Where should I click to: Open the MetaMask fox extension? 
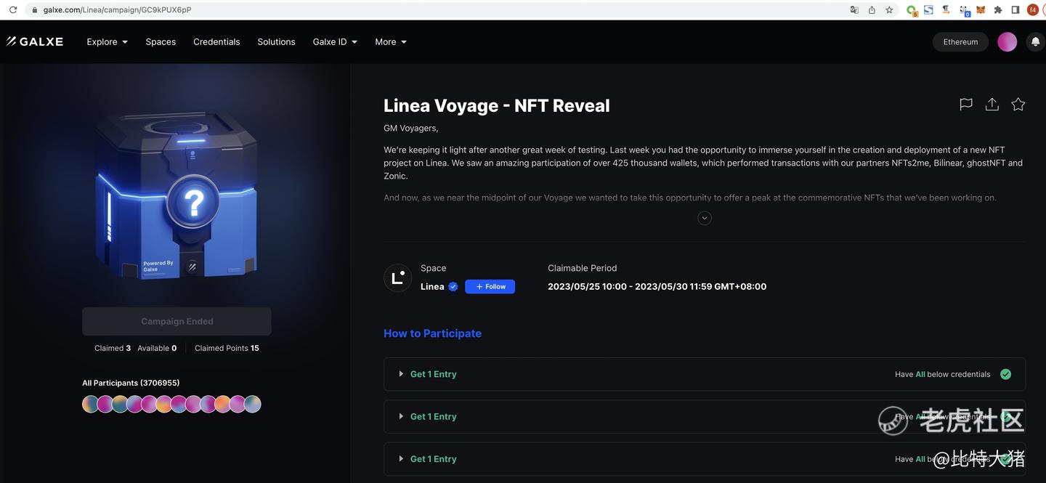tap(981, 10)
